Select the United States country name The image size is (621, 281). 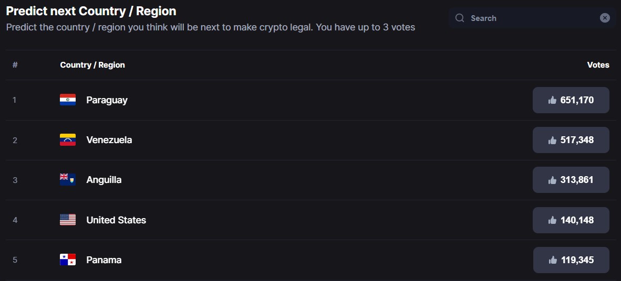116,220
